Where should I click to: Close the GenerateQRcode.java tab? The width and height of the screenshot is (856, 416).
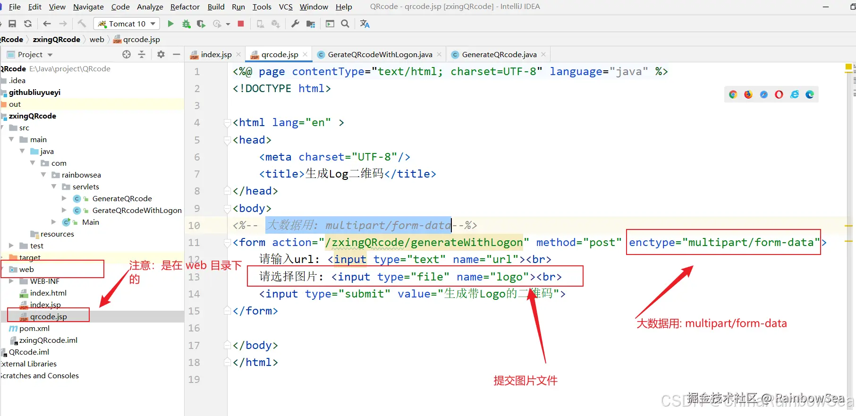543,54
